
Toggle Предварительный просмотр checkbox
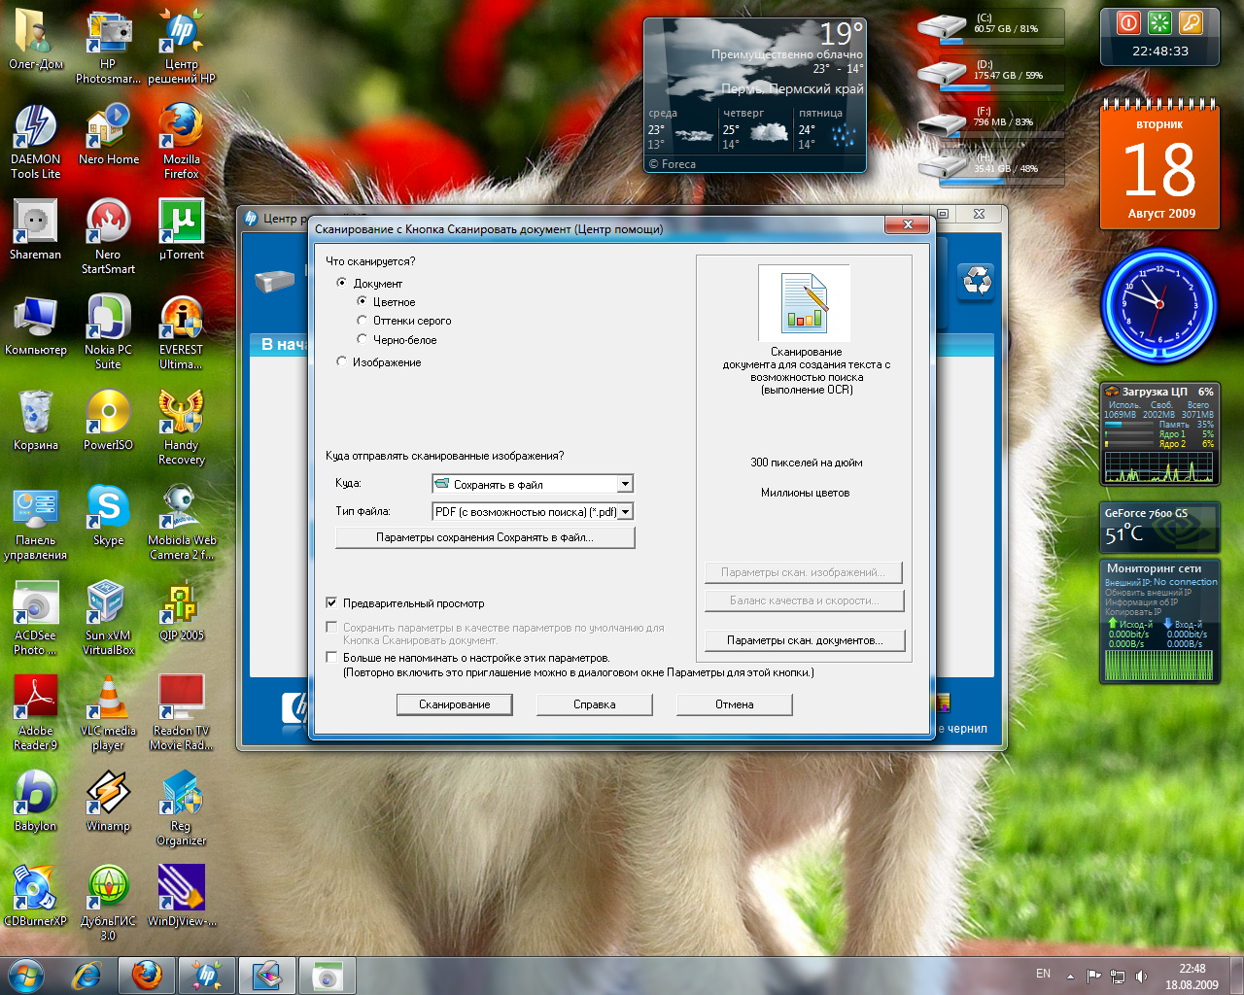pyautogui.click(x=331, y=602)
